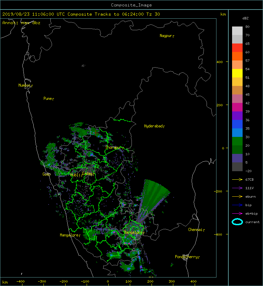
Task: Click the -400 bottom axis tick label
Action: [20, 282]
